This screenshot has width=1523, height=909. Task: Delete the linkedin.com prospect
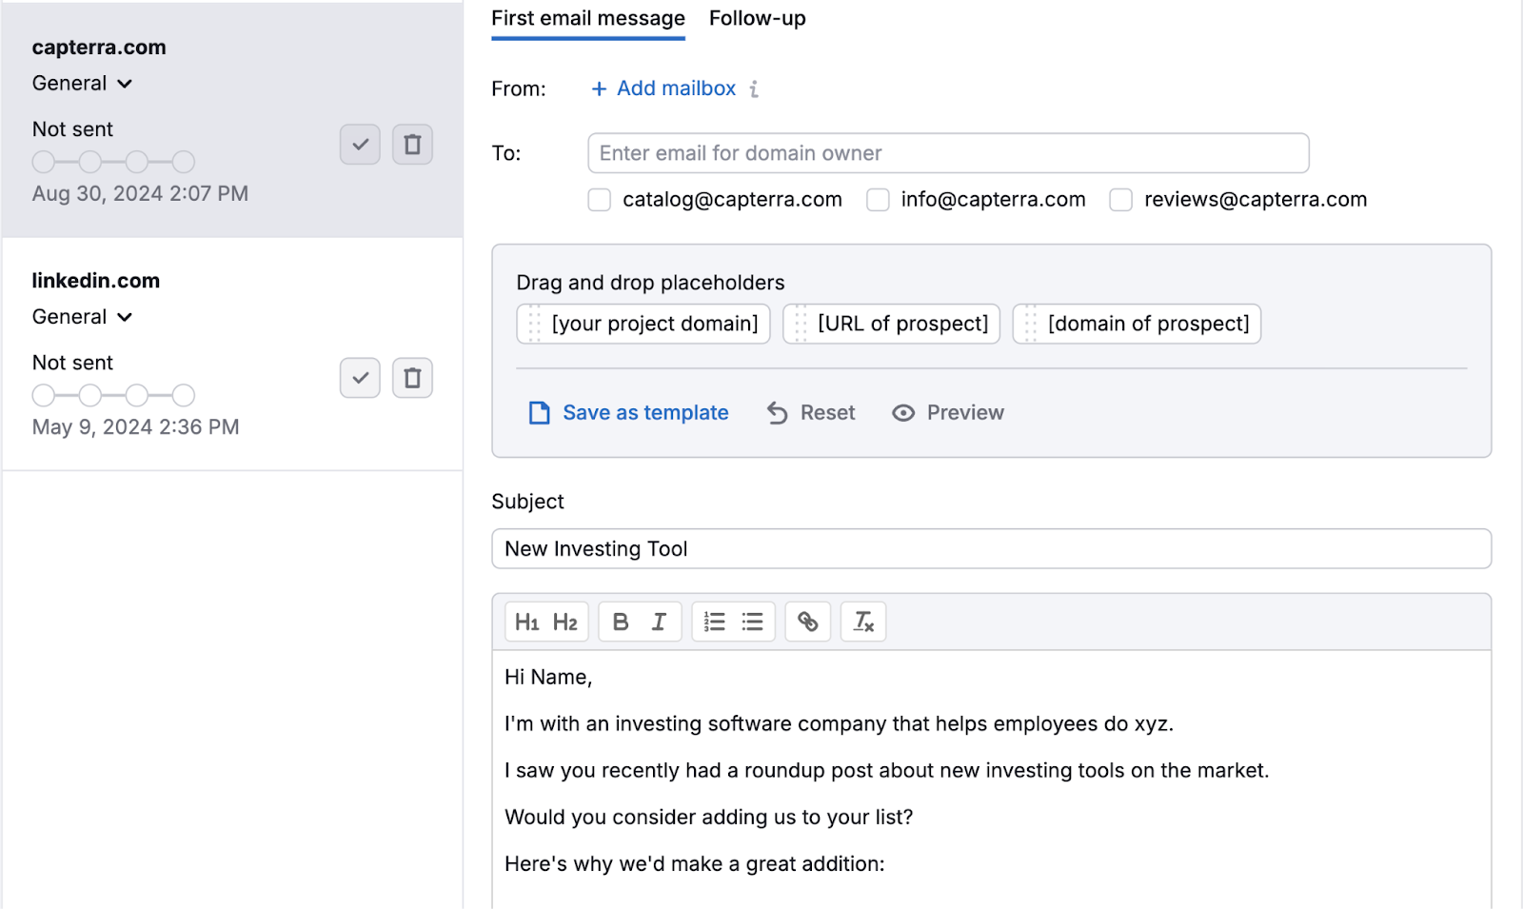pos(412,378)
